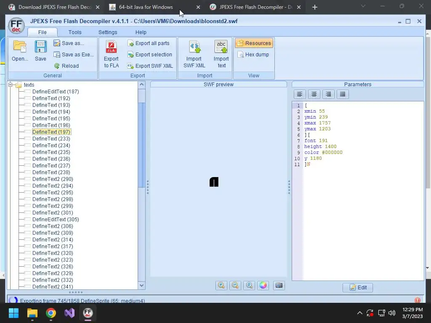Click Export SWF XML
The width and height of the screenshot is (431, 323).
(150, 66)
